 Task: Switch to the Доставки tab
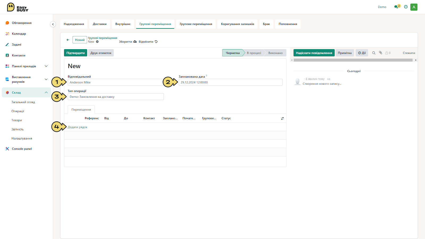[x=100, y=24]
